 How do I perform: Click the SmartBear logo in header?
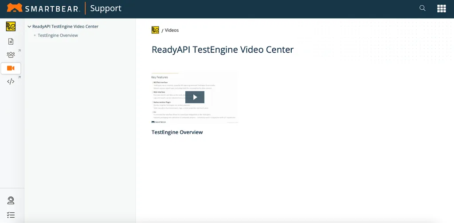pos(43,8)
